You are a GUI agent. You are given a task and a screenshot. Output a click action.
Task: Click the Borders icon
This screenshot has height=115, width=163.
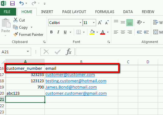pos(78,32)
